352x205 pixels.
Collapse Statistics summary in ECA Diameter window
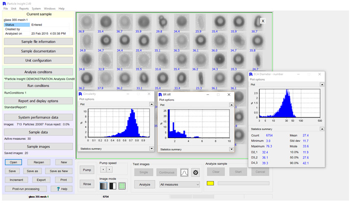pos(322,129)
